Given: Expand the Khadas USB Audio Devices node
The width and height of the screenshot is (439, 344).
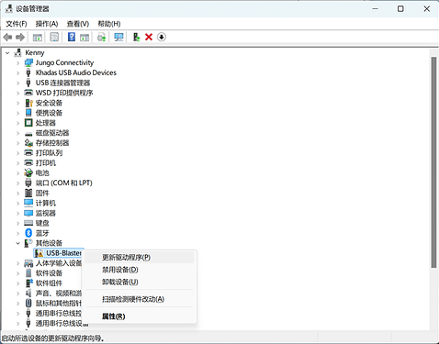Looking at the screenshot, I should (17, 72).
